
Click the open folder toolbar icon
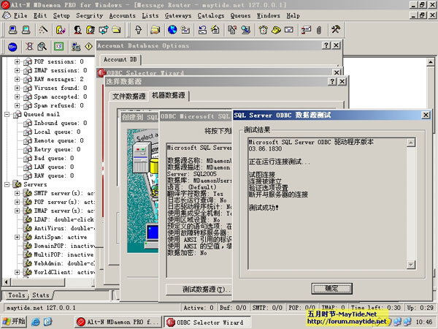tap(155, 30)
